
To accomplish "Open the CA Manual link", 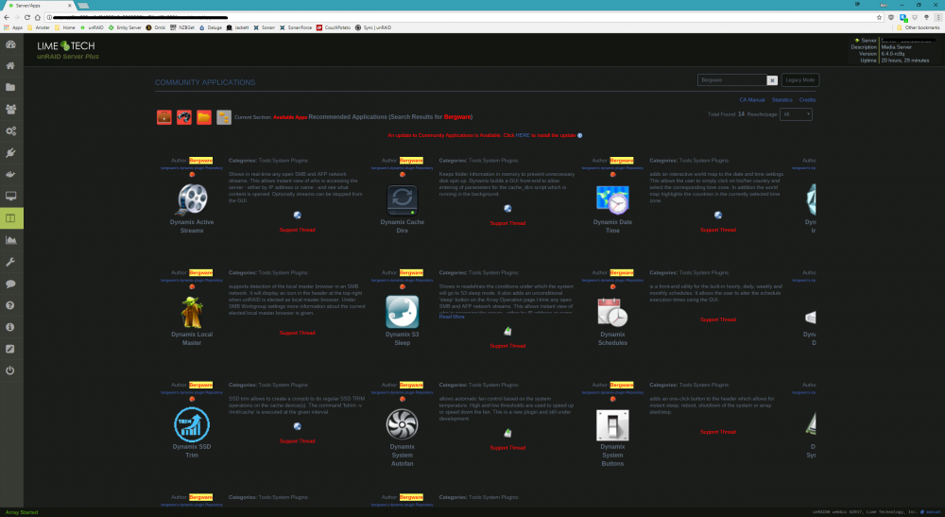I will [x=751, y=100].
